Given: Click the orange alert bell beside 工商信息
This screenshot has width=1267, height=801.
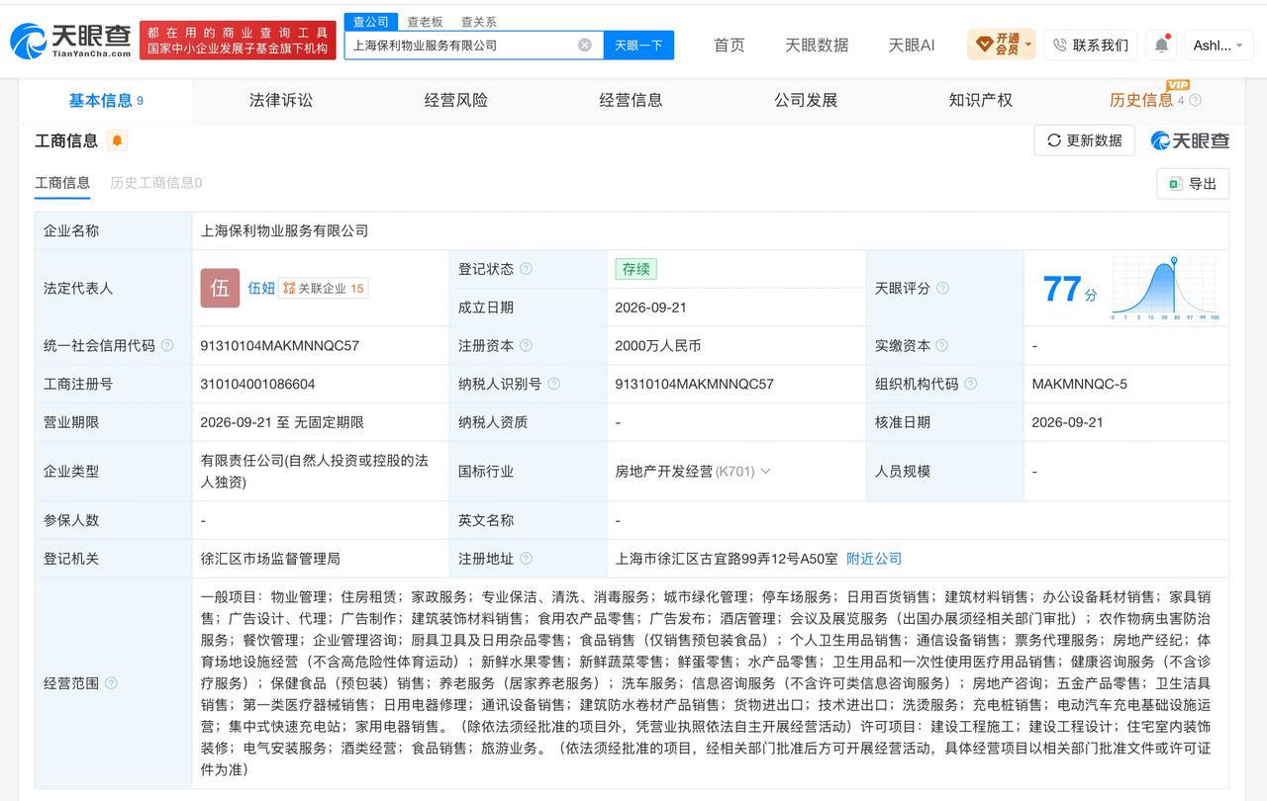Looking at the screenshot, I should pos(117,140).
